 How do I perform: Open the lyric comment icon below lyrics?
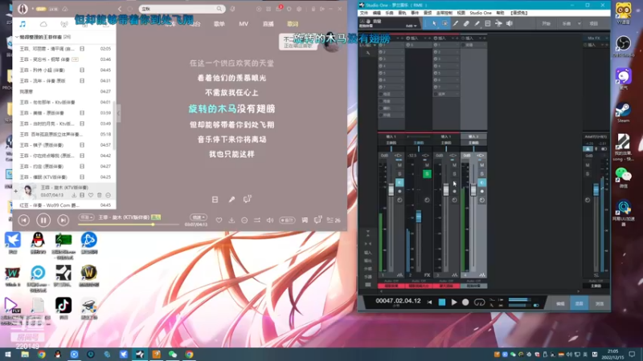coord(247,199)
